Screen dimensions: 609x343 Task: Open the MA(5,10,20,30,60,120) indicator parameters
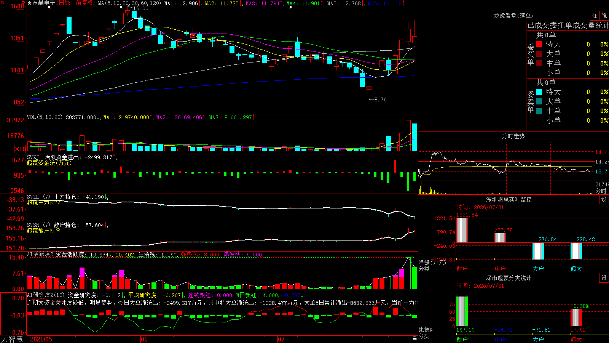129,3
